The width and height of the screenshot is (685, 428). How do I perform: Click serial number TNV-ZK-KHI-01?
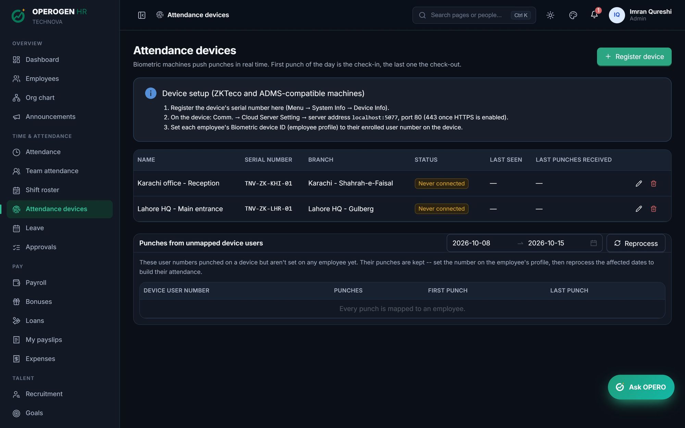tap(268, 184)
